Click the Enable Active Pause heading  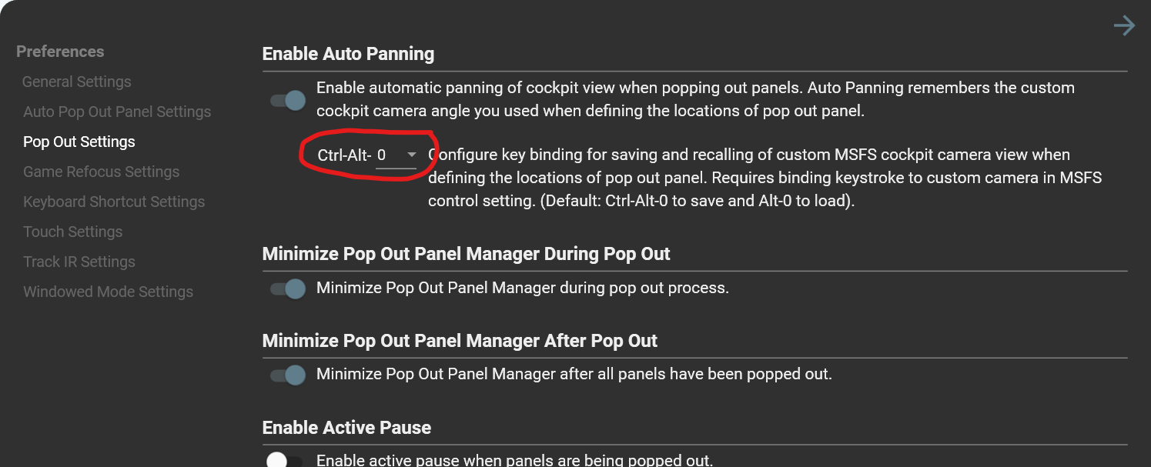click(346, 428)
